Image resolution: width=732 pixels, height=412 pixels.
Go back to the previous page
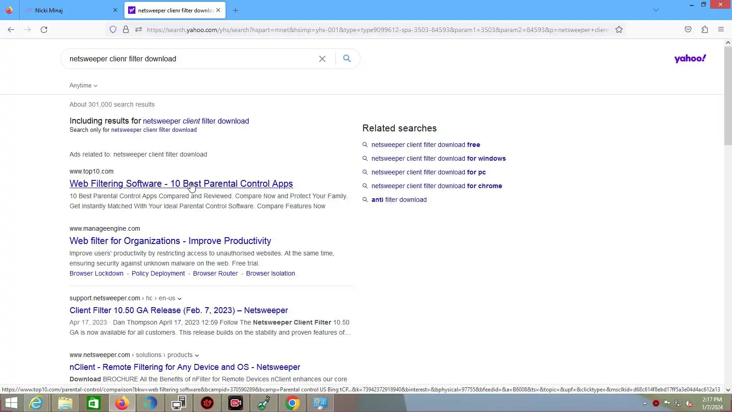click(x=11, y=30)
